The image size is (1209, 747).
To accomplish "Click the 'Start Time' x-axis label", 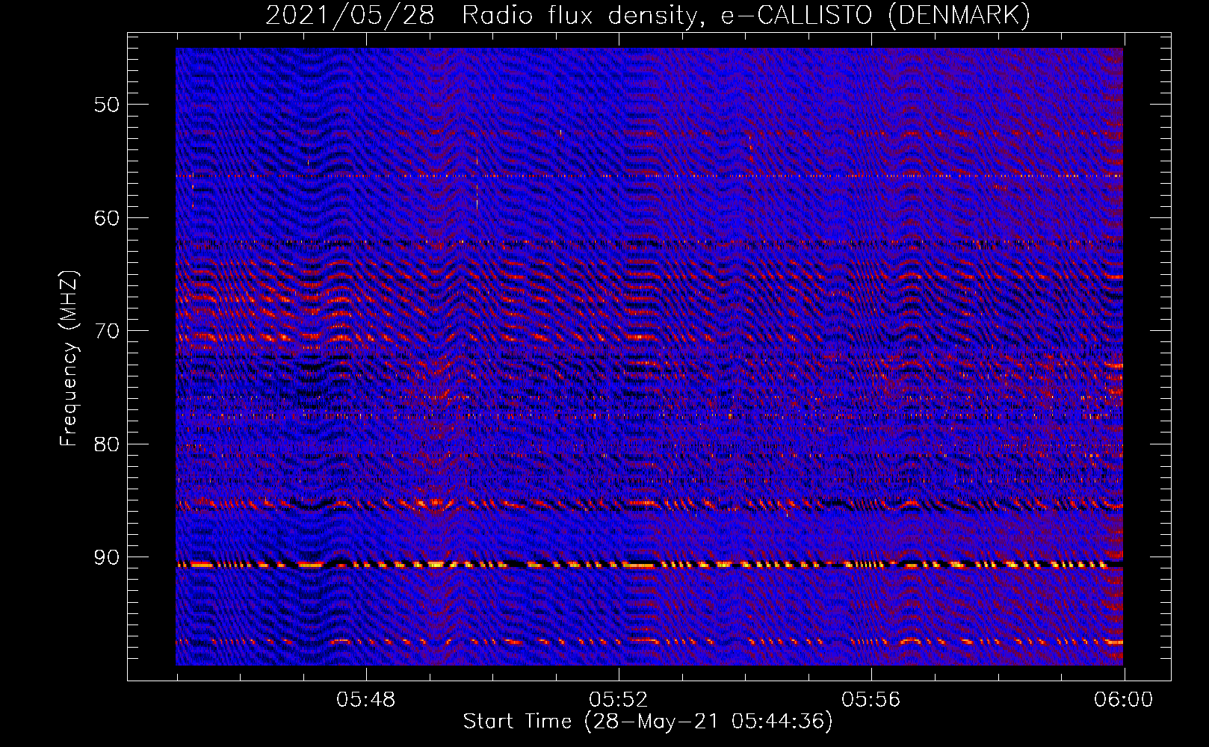I will pyautogui.click(x=648, y=722).
